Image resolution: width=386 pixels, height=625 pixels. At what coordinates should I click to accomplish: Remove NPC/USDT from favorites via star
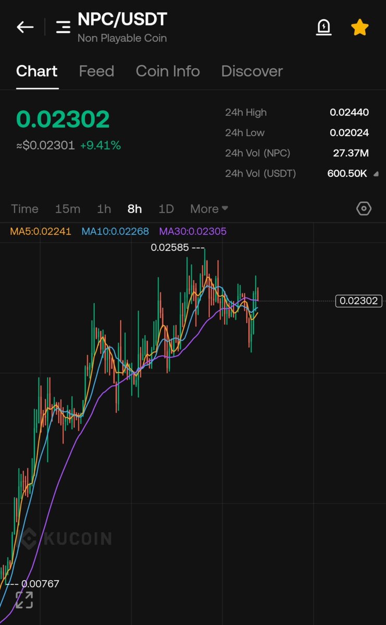[x=360, y=28]
